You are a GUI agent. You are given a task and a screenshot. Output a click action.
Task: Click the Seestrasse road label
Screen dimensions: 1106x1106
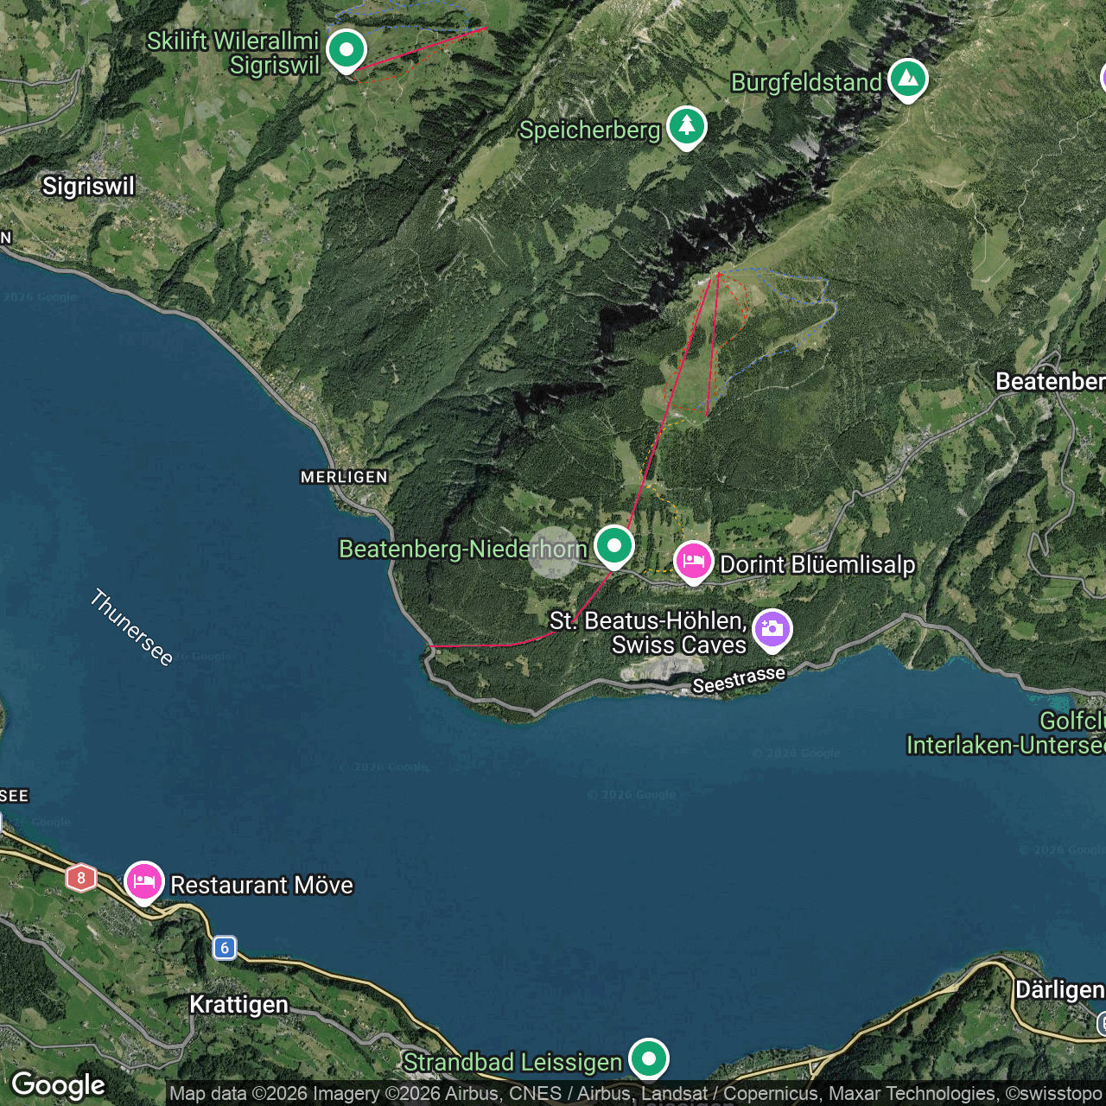click(x=739, y=680)
